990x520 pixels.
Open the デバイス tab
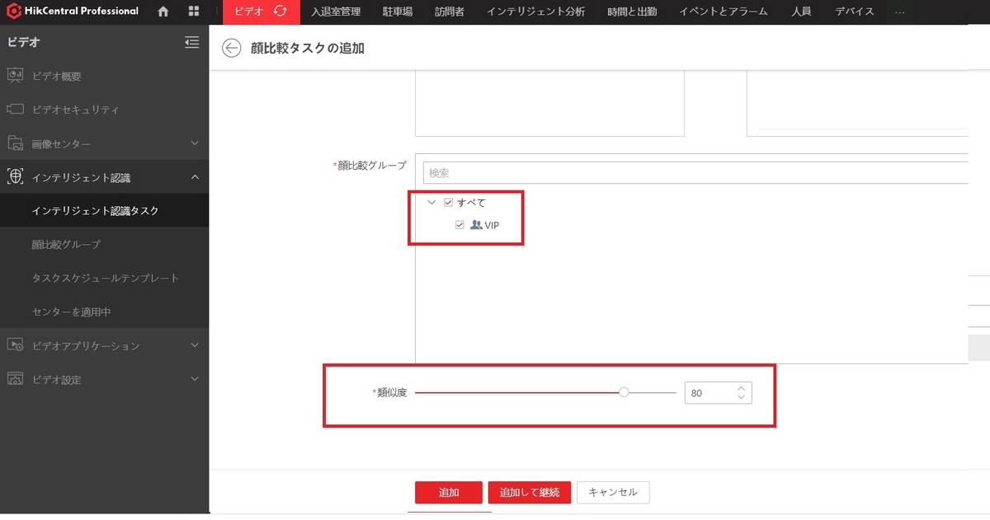(x=854, y=12)
